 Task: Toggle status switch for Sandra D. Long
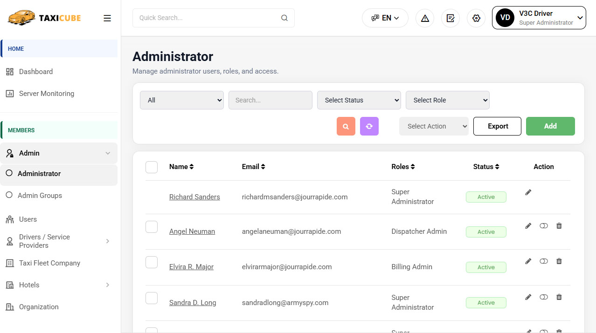544,297
